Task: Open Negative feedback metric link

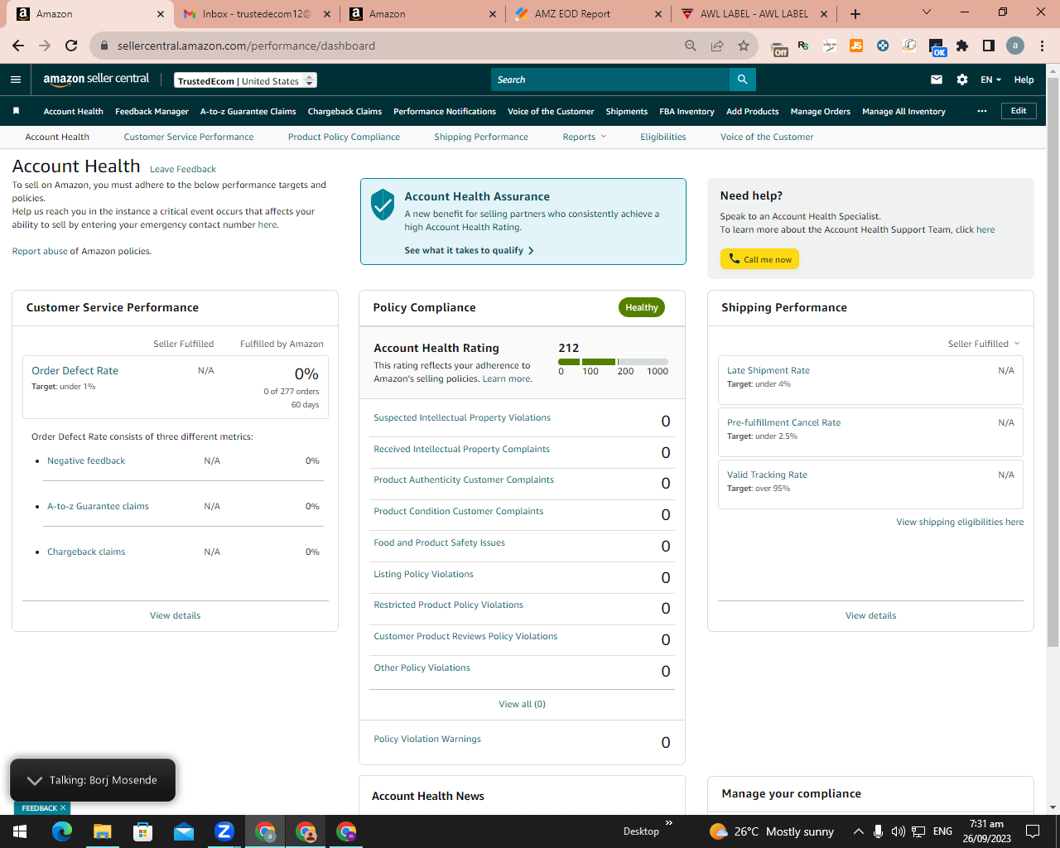Action: tap(86, 460)
